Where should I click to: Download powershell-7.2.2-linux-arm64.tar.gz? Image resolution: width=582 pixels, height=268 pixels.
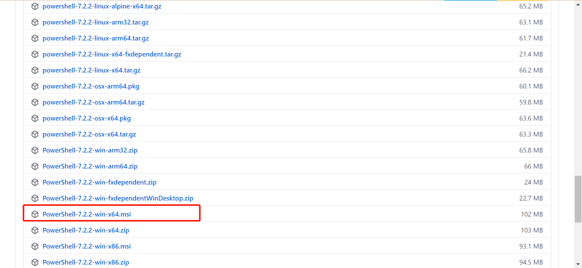pos(96,38)
